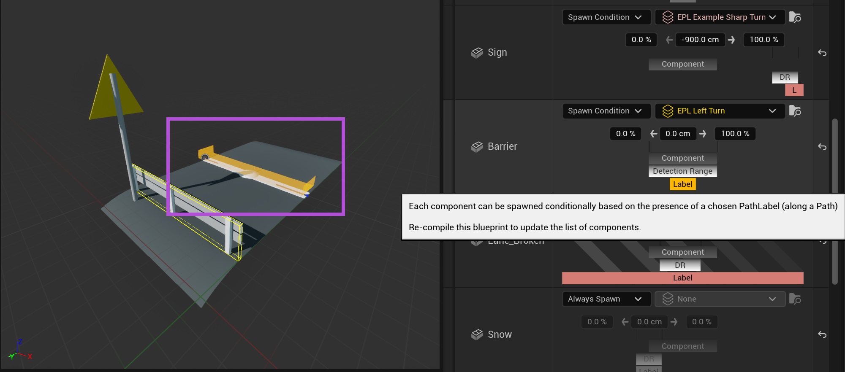Click the -900.0 cm offset field
The image size is (845, 372).
pos(700,40)
